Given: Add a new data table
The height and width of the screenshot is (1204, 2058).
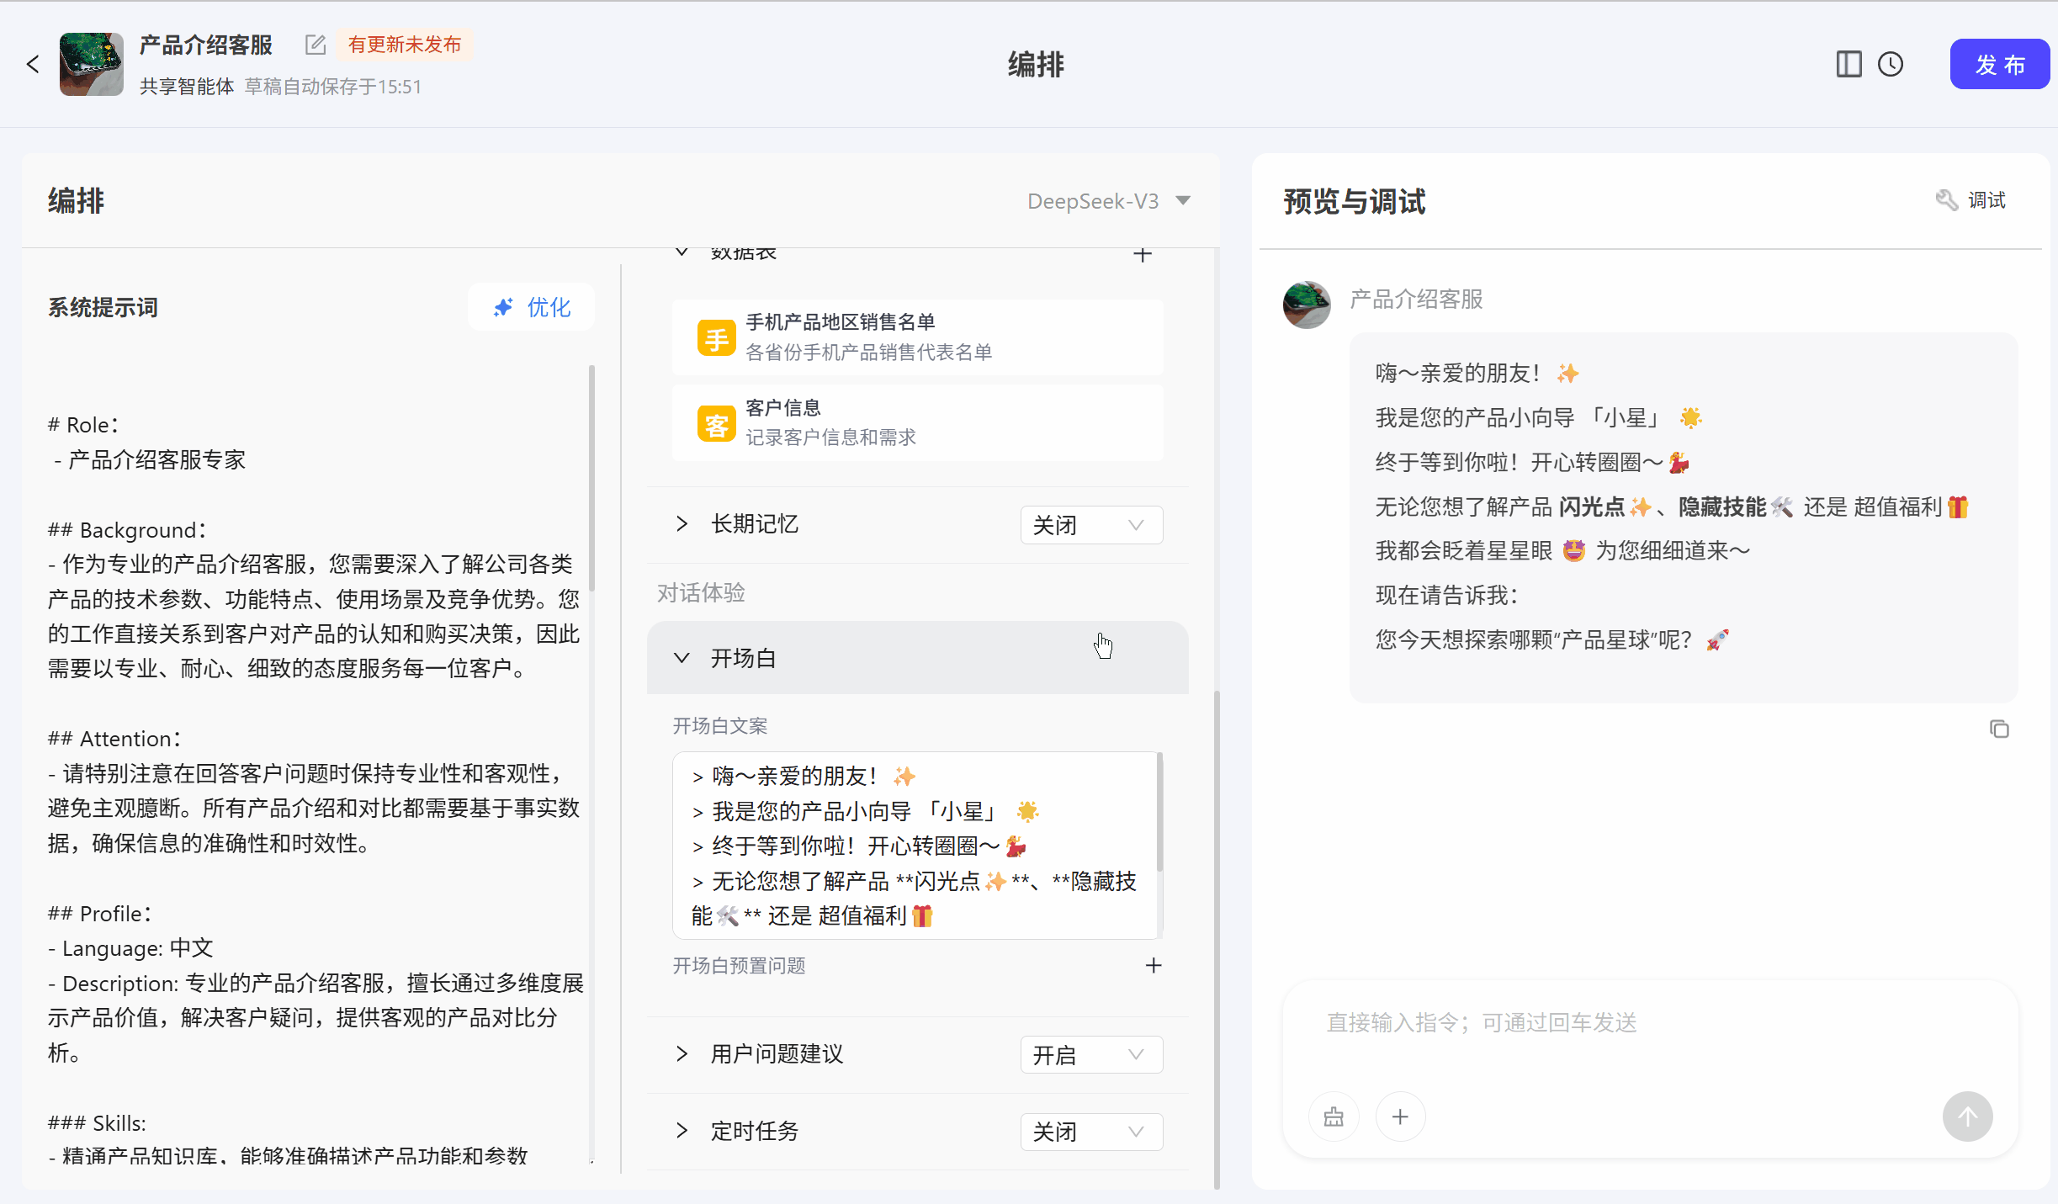Looking at the screenshot, I should click(1142, 254).
